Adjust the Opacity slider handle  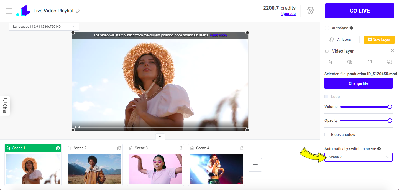pyautogui.click(x=390, y=121)
